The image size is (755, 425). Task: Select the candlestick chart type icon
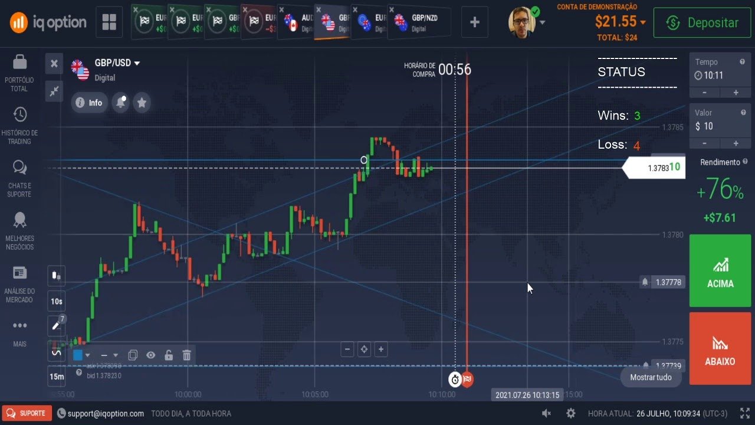56,276
